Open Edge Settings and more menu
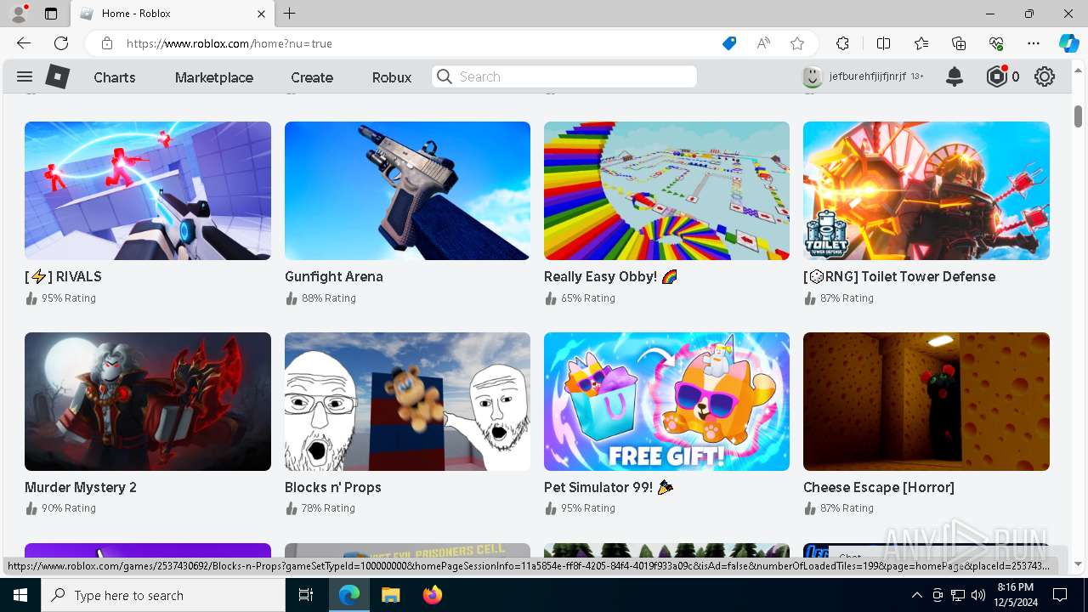 [1034, 43]
